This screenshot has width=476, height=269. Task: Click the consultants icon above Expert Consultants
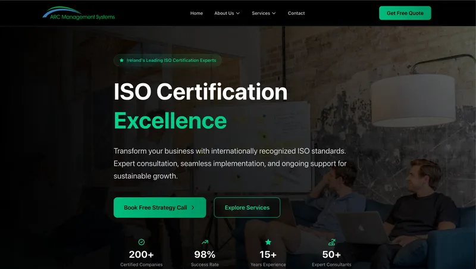[331, 242]
